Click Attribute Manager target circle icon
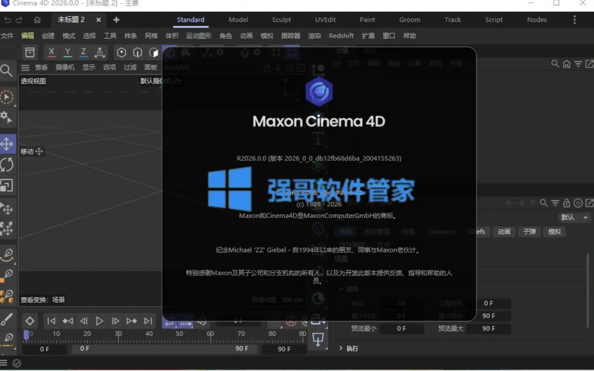The image size is (594, 371). 578,203
